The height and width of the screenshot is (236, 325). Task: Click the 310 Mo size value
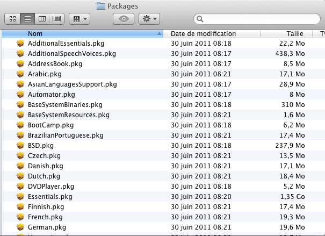pyautogui.click(x=293, y=104)
